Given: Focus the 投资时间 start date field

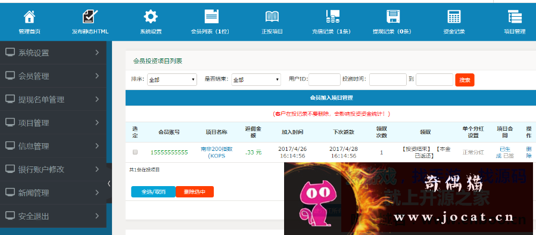Looking at the screenshot, I should pyautogui.click(x=388, y=79).
